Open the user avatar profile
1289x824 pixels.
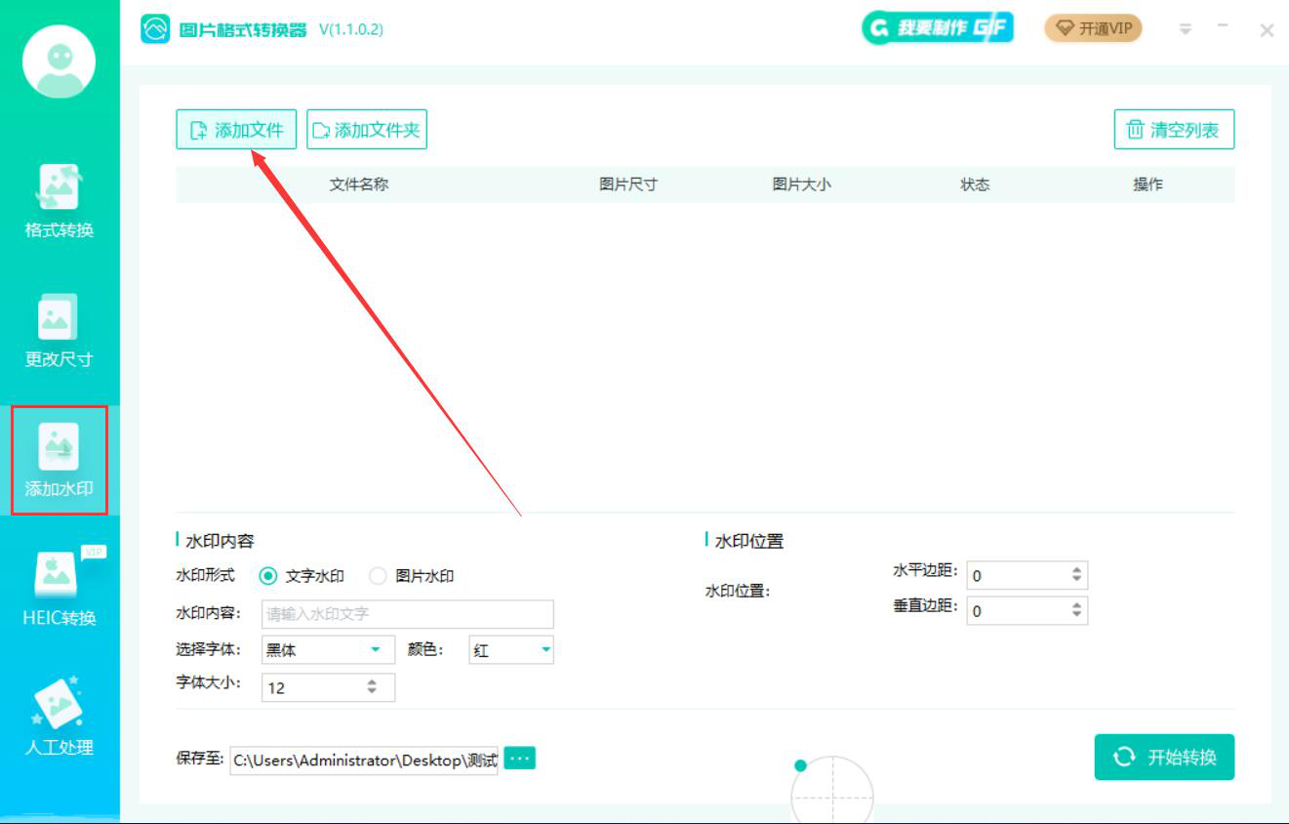[x=60, y=62]
